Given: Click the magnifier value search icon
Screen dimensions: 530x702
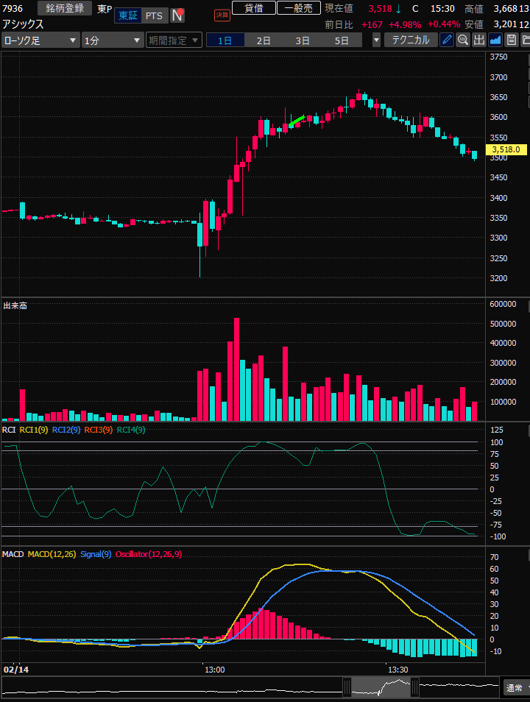Looking at the screenshot, I should [463, 40].
